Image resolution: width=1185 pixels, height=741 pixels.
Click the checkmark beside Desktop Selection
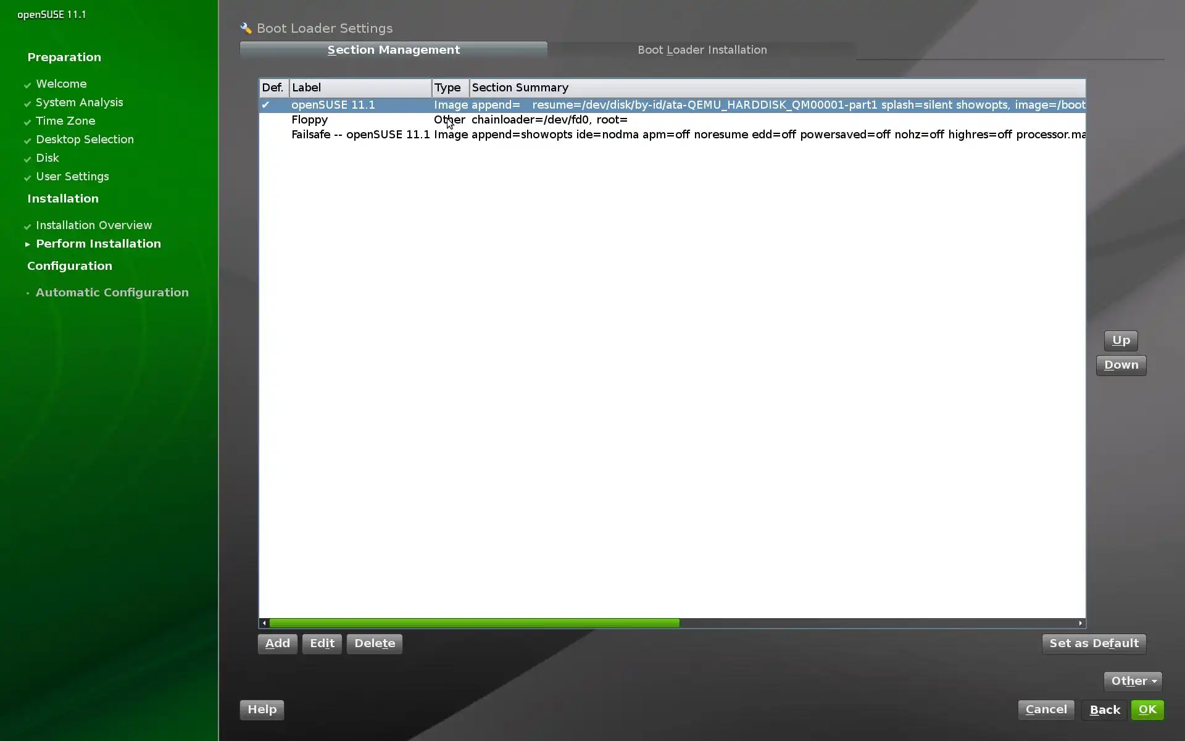click(x=27, y=140)
